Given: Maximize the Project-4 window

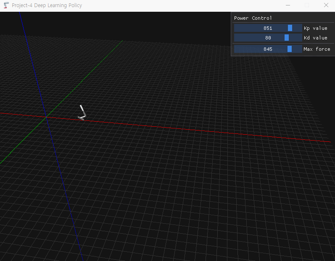Looking at the screenshot, I should coord(307,5).
